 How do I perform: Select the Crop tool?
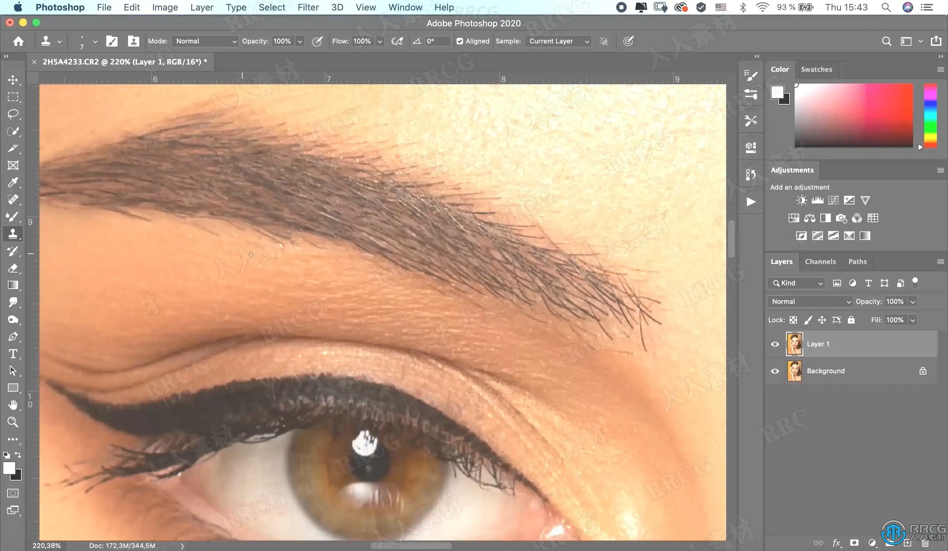coord(13,148)
